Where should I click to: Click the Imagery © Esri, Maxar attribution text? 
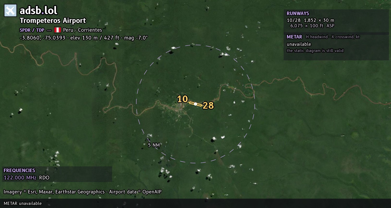pyautogui.click(x=83, y=192)
